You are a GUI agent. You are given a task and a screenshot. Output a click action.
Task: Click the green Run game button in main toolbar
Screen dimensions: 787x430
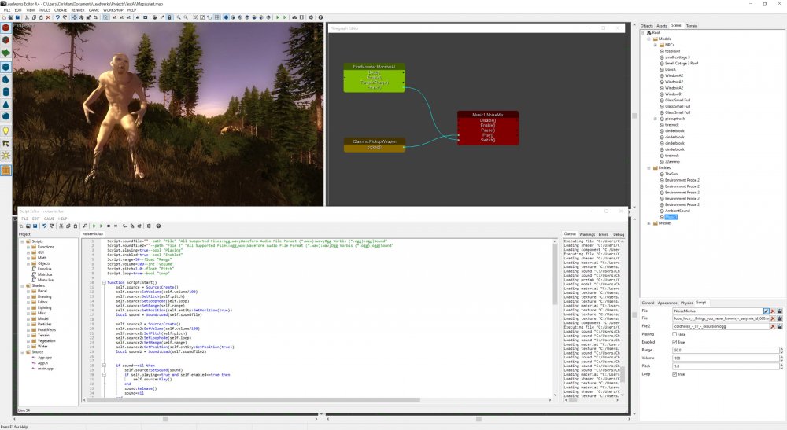click(x=278, y=17)
